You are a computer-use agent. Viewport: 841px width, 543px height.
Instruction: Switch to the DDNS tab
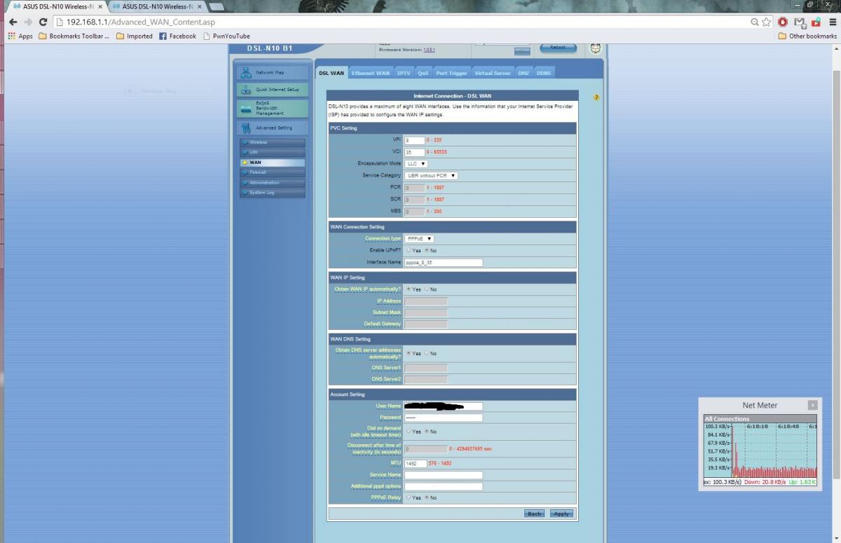coord(544,73)
